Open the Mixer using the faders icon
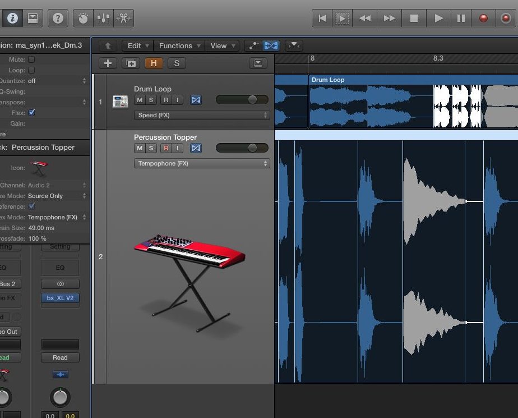 (x=103, y=18)
